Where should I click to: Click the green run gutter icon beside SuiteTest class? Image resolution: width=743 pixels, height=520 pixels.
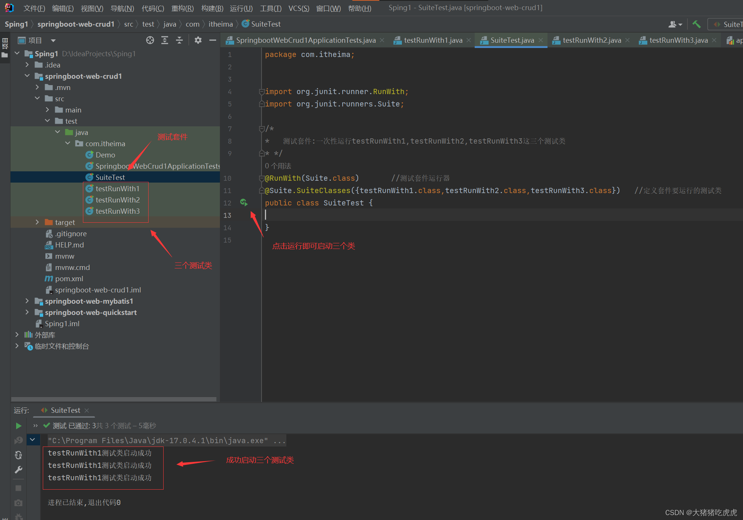244,202
